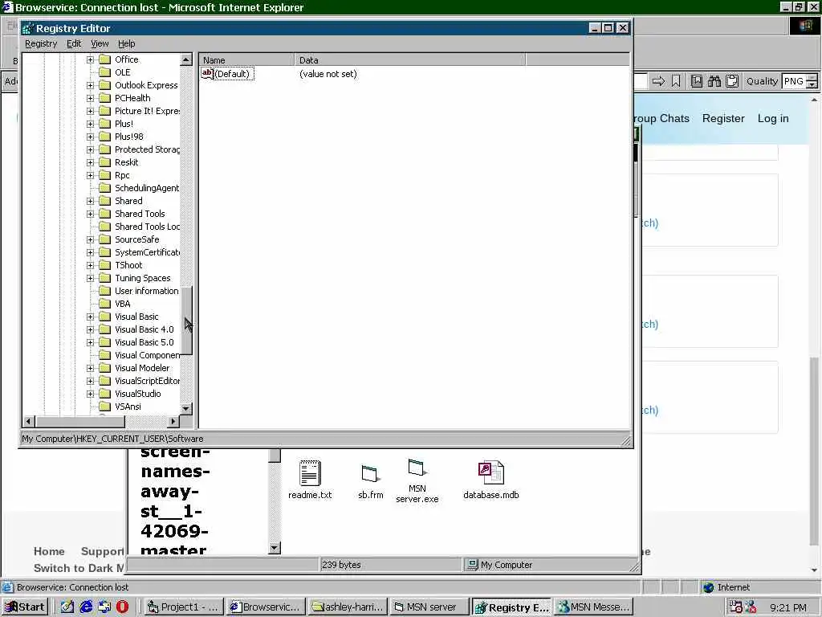
Task: Click the (value not set) data cell
Action: (328, 74)
